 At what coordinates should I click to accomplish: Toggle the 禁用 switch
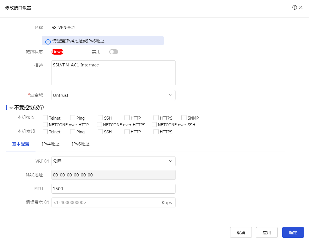click(114, 52)
